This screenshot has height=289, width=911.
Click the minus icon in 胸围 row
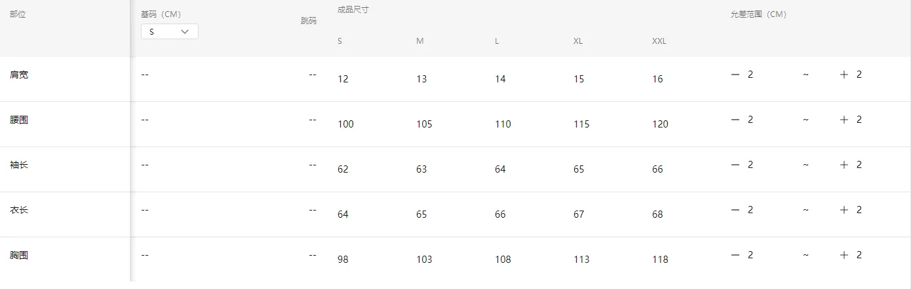point(735,255)
